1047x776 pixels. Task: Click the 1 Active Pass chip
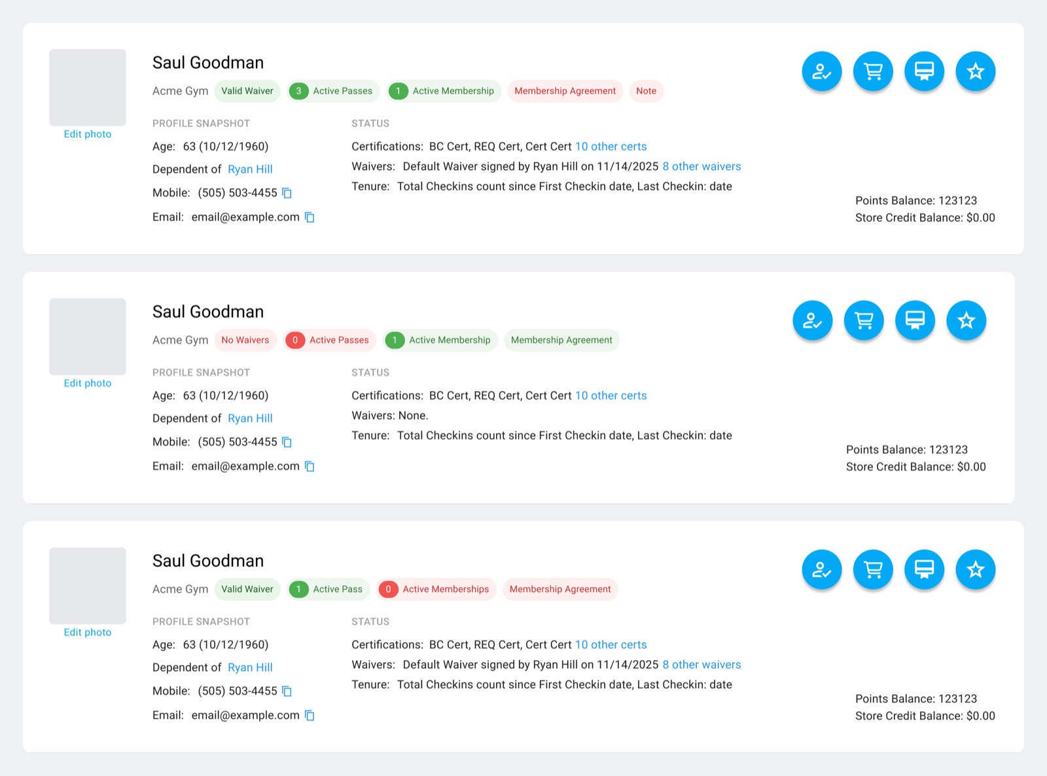tap(328, 589)
